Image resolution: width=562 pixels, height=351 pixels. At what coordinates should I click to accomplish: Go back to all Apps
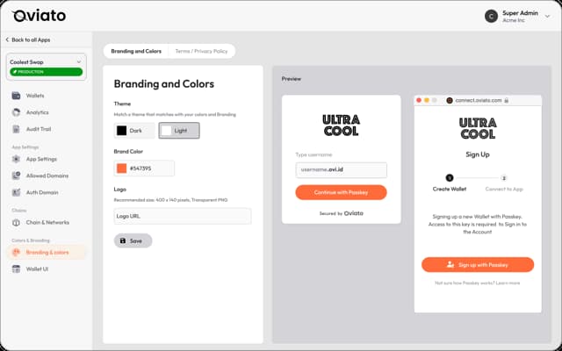28,39
